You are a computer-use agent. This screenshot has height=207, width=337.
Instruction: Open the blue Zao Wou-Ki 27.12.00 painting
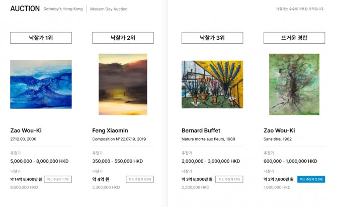41,84
